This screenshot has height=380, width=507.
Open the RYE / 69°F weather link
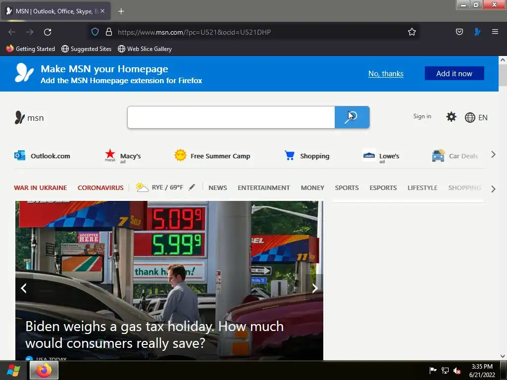(159, 188)
